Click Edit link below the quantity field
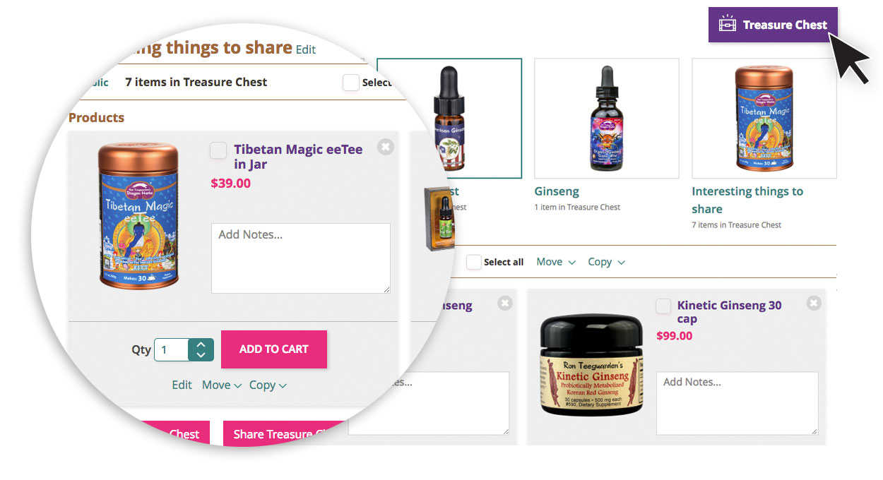The width and height of the screenshot is (883, 480). (182, 385)
